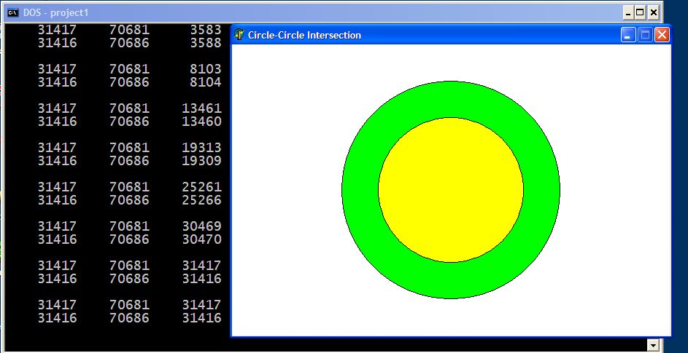Click the scroll down arrow in DOS window
Image resolution: width=688 pixels, height=353 pixels.
click(653, 346)
